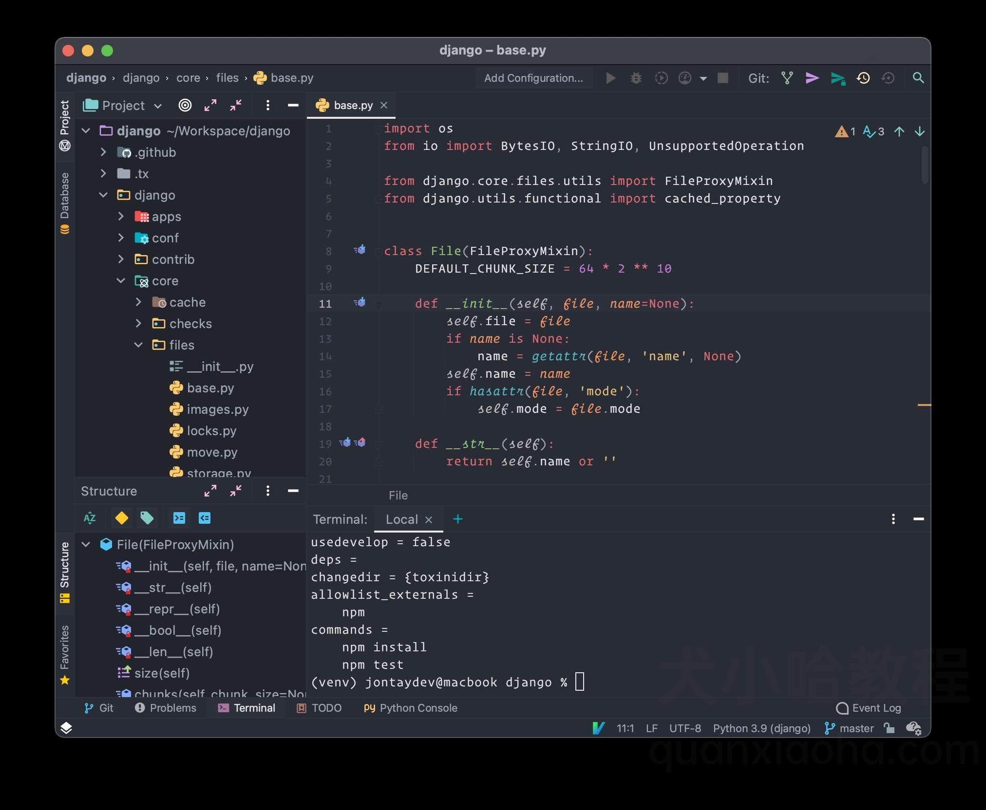Click the search magnifier icon top right

point(918,78)
